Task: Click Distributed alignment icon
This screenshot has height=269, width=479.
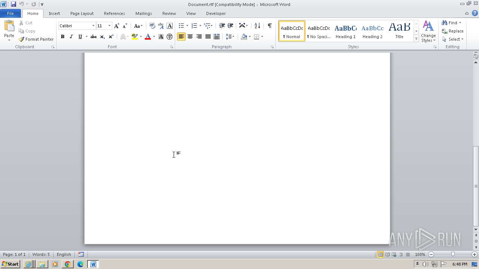Action: (x=217, y=37)
